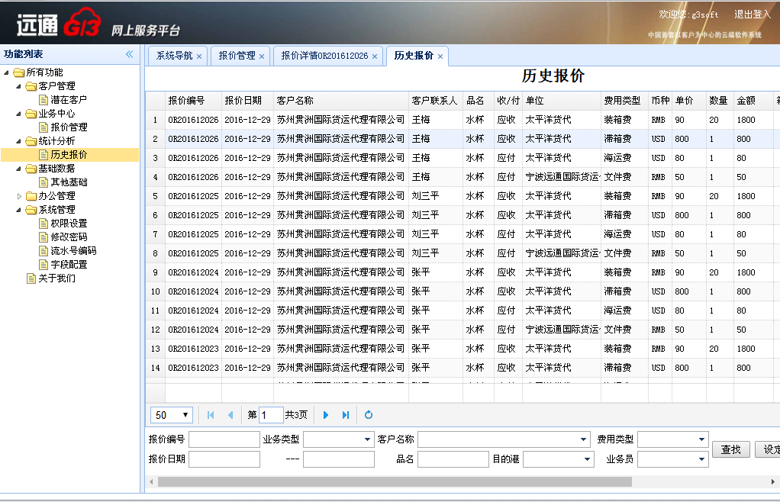
Task: Collapse the 基础数据 tree node
Action: click(x=19, y=169)
